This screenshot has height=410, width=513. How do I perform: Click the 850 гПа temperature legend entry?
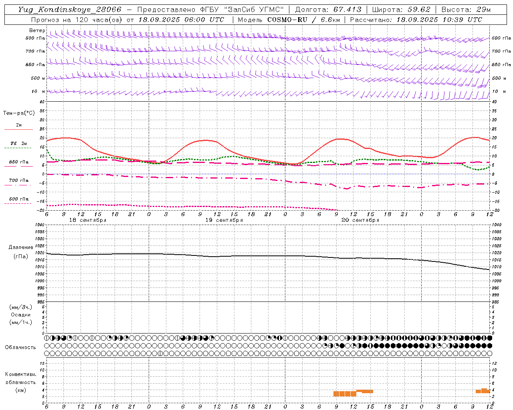pyautogui.click(x=18, y=162)
